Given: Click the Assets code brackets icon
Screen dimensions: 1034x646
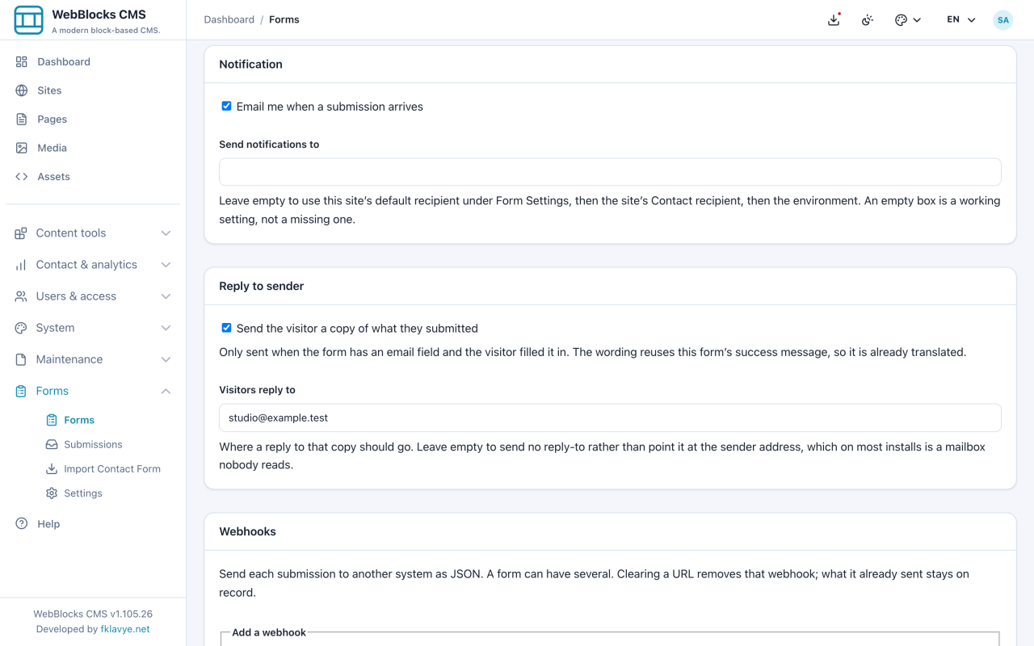Looking at the screenshot, I should tap(22, 177).
